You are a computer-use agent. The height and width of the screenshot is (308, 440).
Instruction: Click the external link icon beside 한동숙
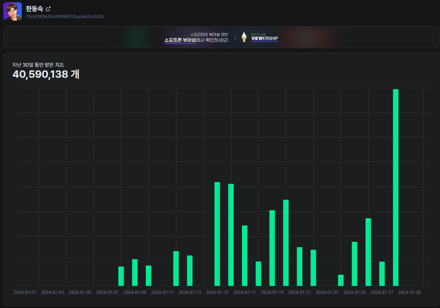point(48,9)
